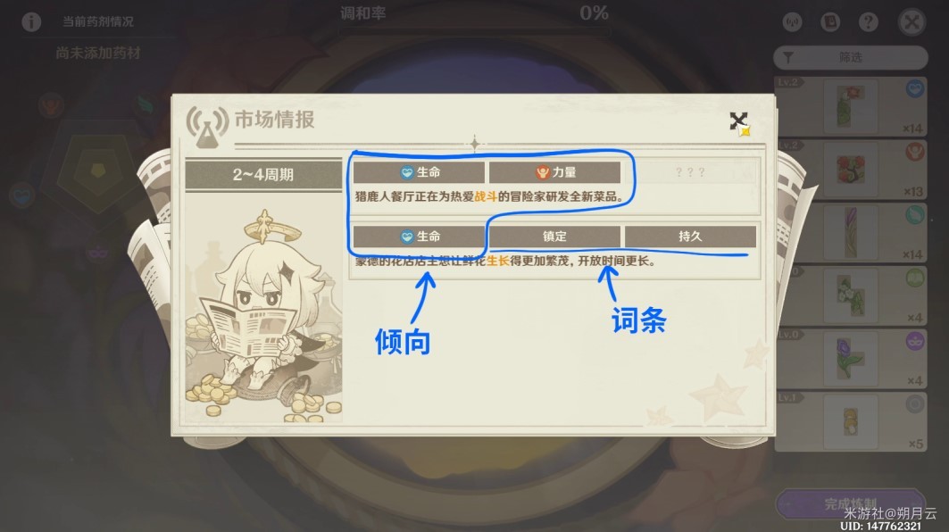This screenshot has height=532, width=949.
Task: Click the 生命 tag in the first row
Action: click(x=420, y=172)
